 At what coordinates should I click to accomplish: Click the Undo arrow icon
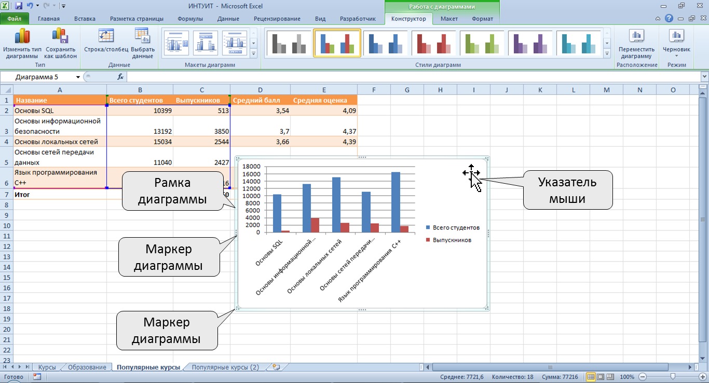(29, 6)
